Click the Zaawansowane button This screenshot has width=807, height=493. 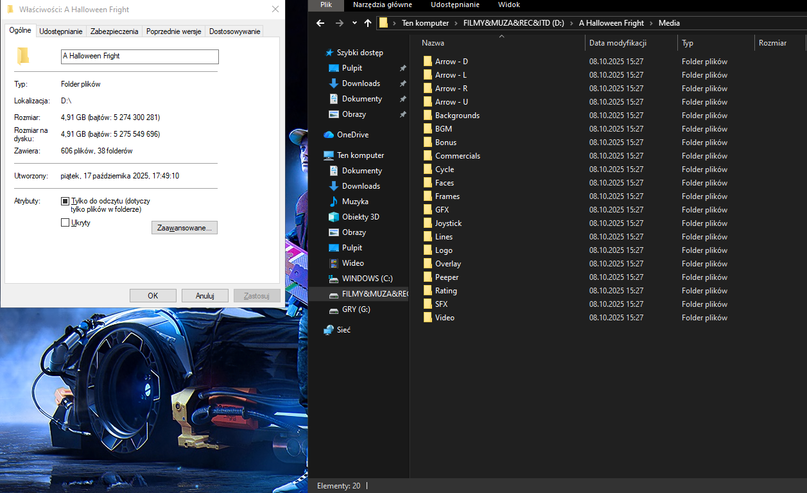pos(184,228)
